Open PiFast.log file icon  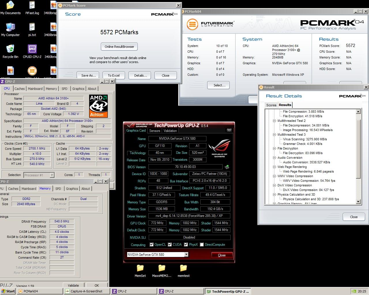(32, 8)
